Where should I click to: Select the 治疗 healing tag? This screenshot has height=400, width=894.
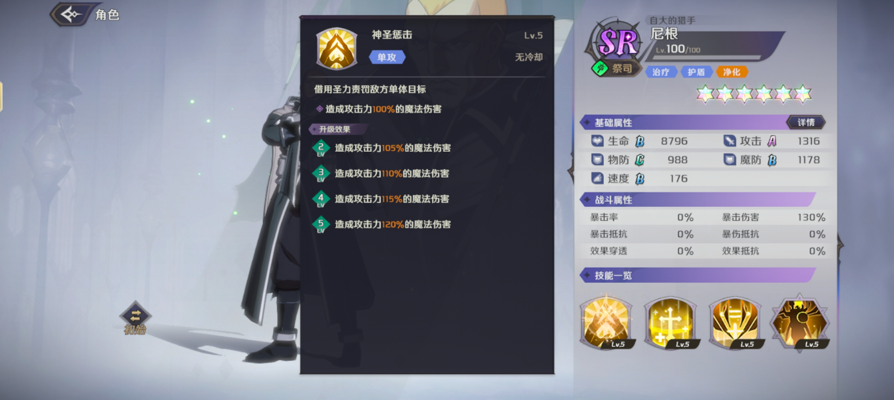point(661,72)
